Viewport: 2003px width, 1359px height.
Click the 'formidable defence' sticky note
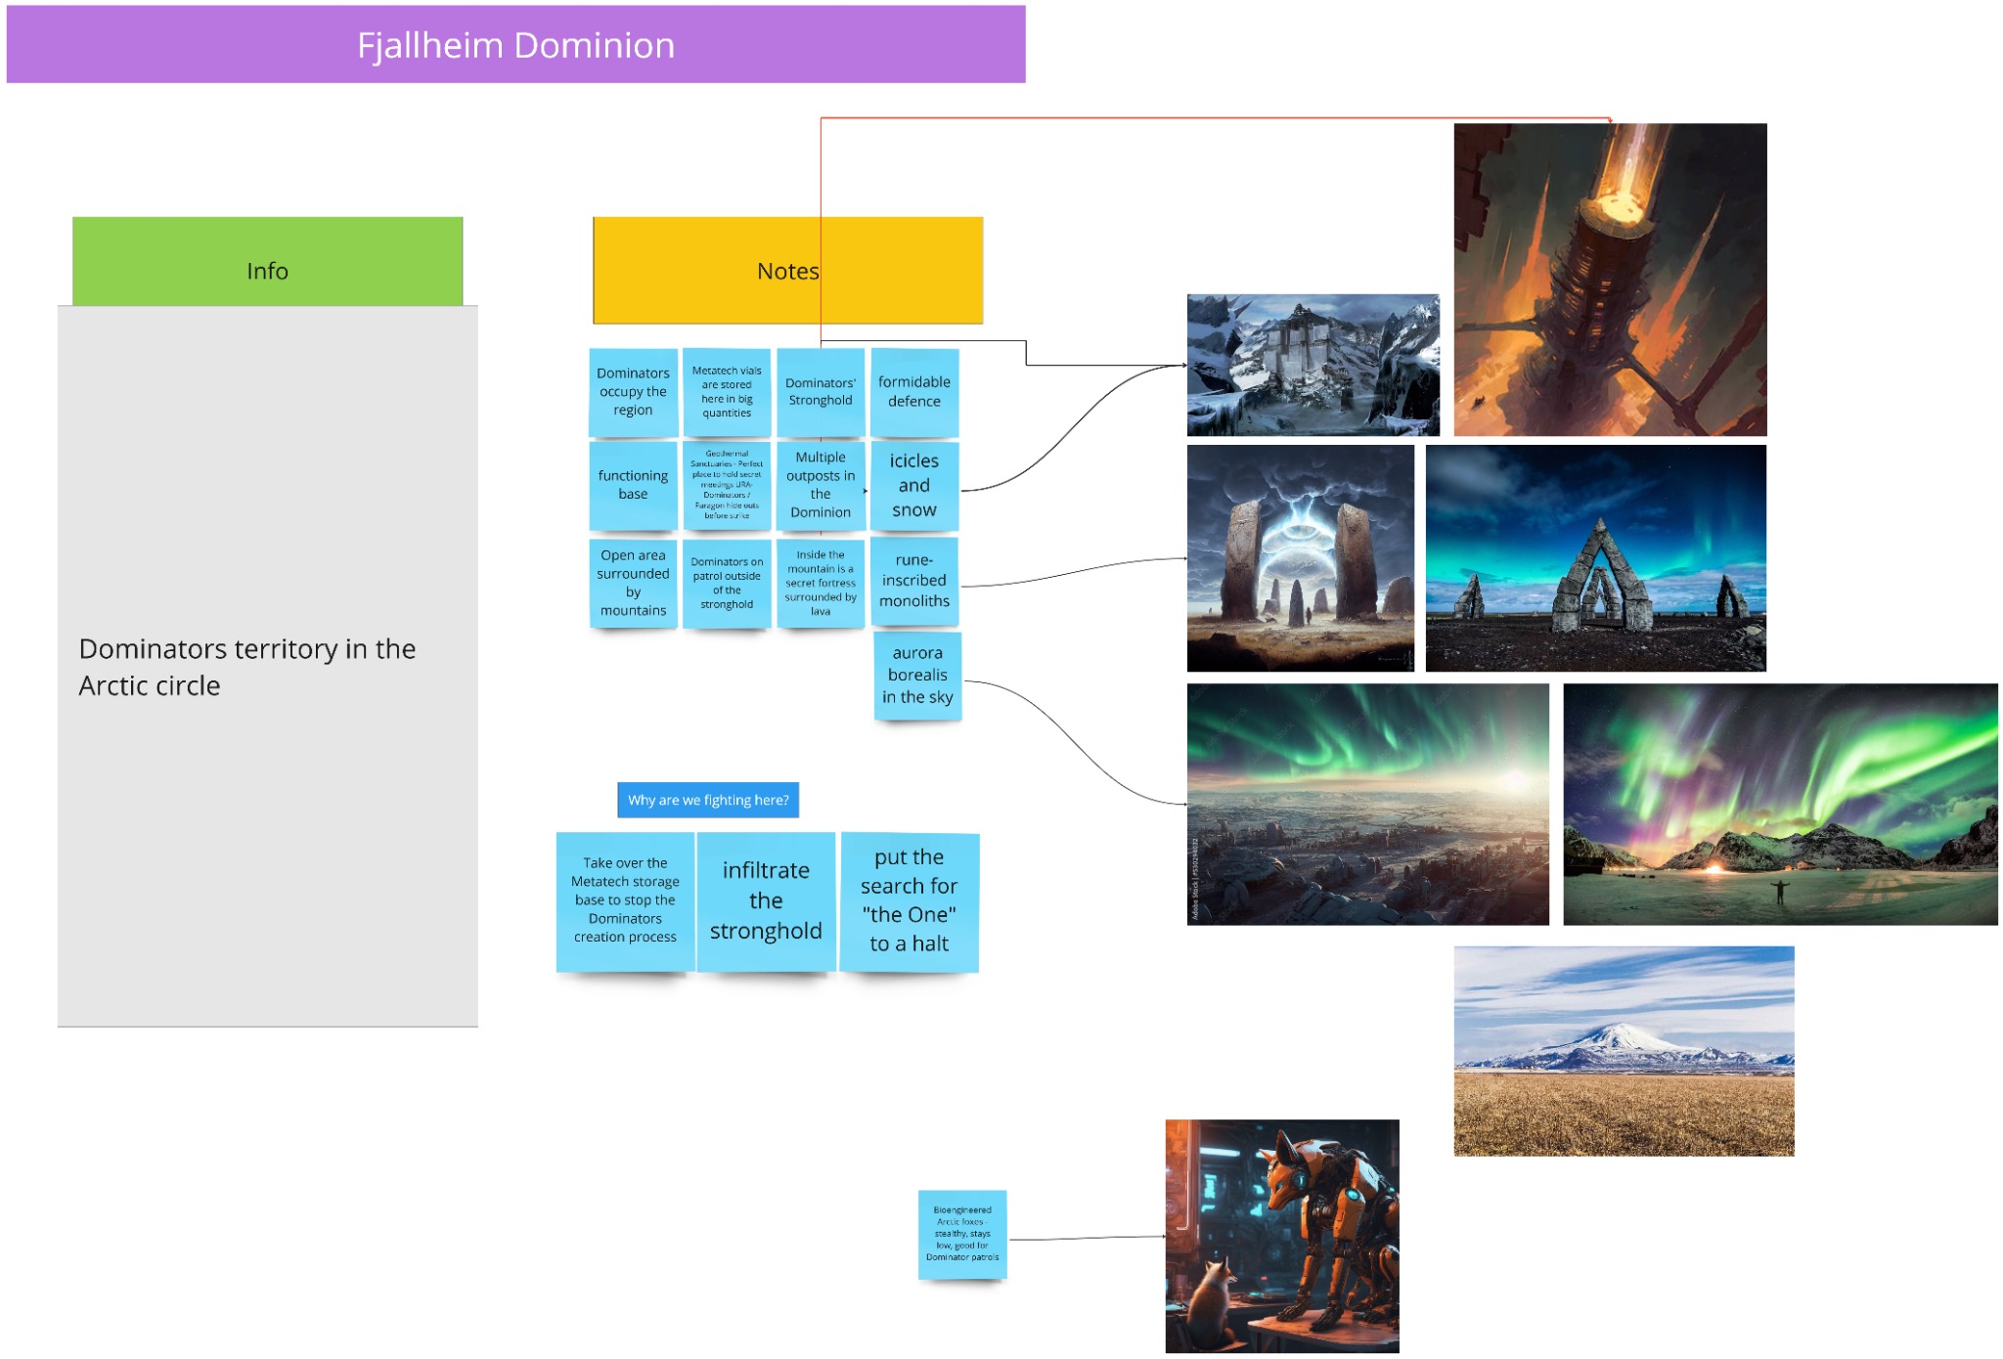tap(913, 391)
